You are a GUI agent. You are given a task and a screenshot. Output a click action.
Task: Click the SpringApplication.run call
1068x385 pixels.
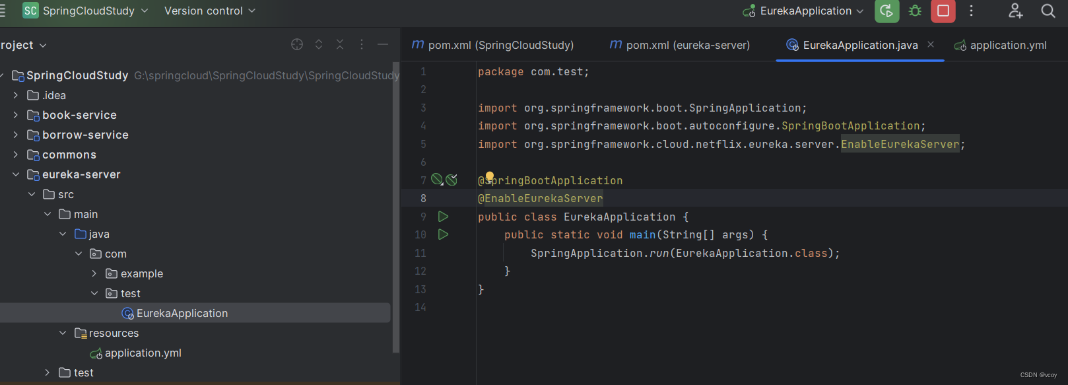pos(685,253)
